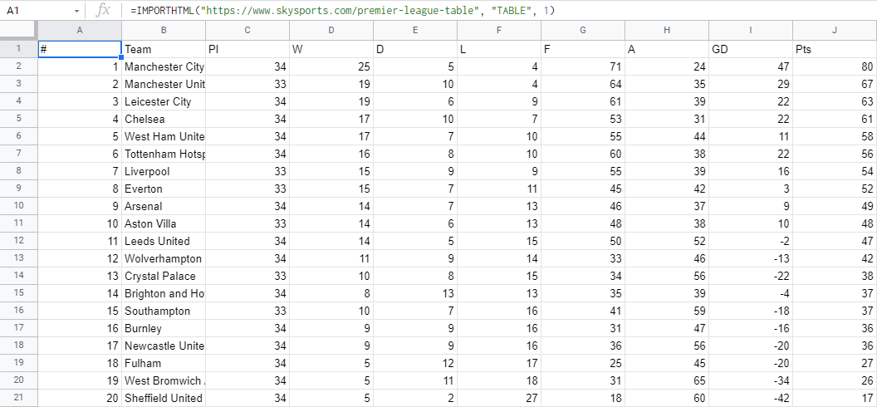Select column F header
Viewport: 877px width, 407px height.
coord(499,30)
